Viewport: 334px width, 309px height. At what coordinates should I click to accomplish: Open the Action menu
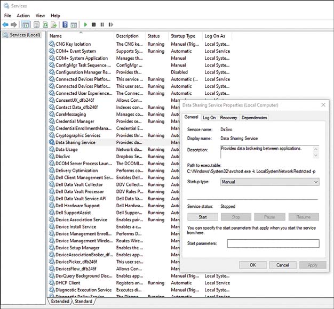pyautogui.click(x=23, y=15)
